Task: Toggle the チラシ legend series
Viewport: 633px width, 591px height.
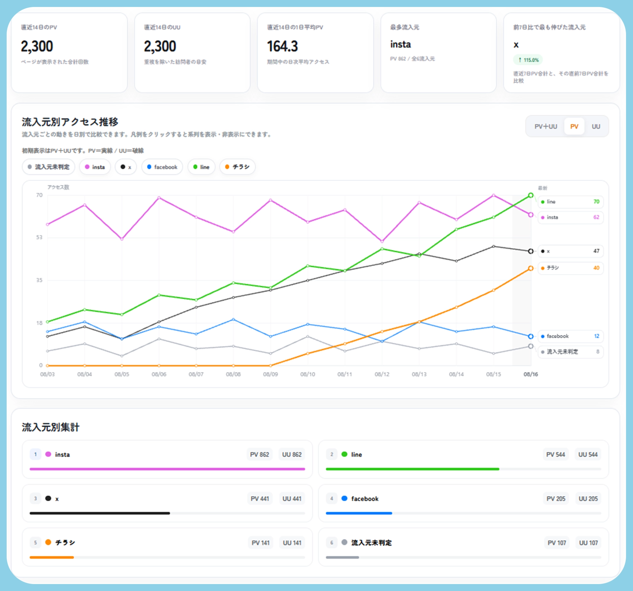Action: point(237,167)
